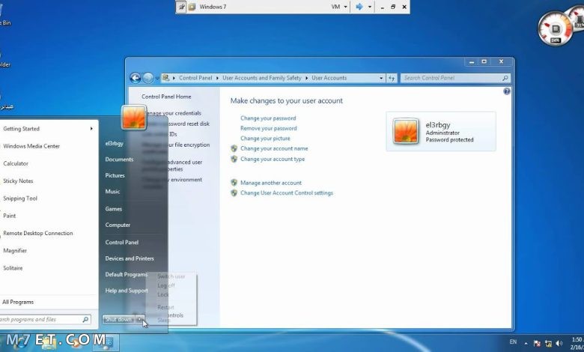Screen dimensions: 584x352
Task: Click the refresh button beside address bar
Action: [x=392, y=78]
